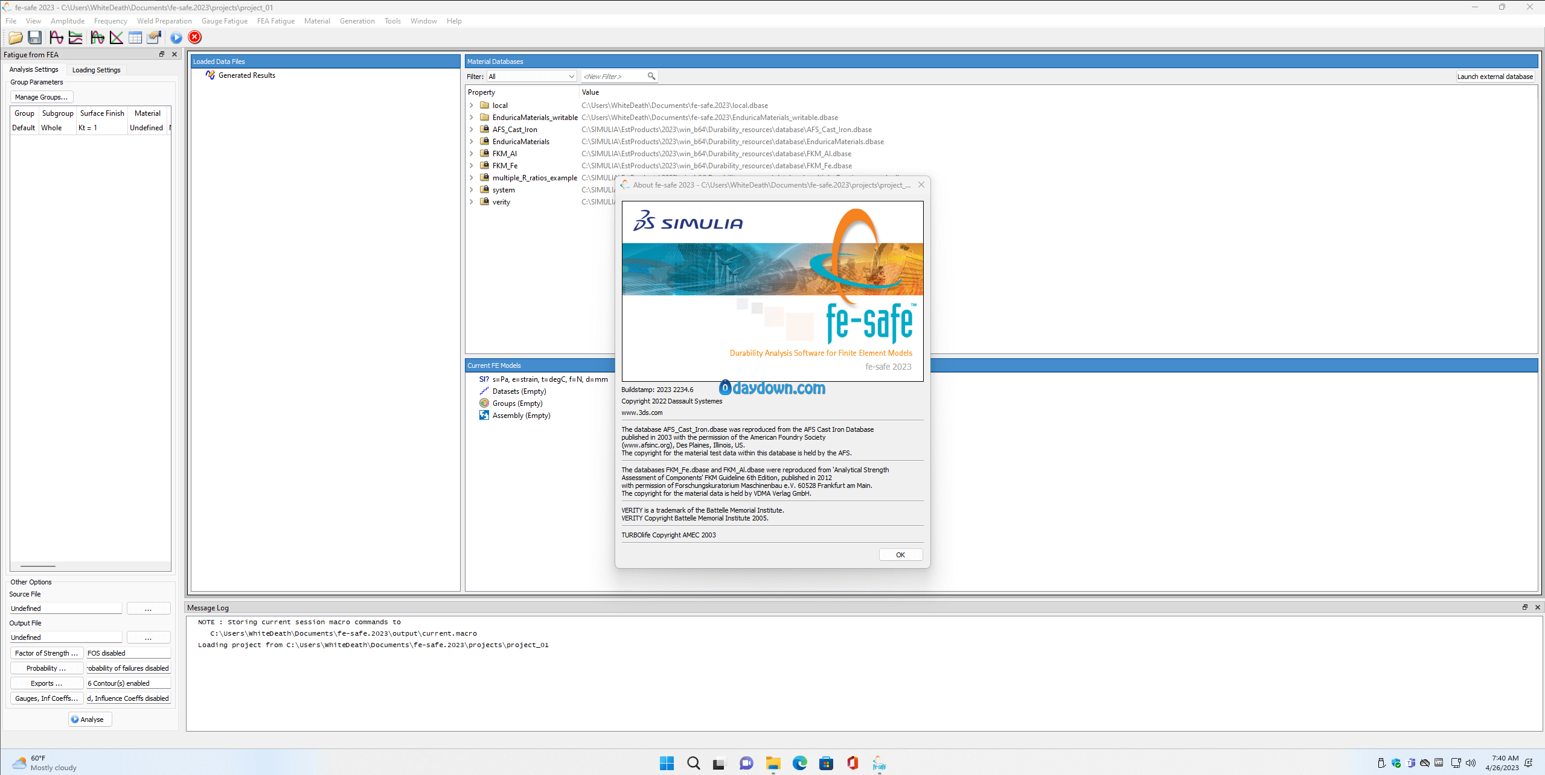The height and width of the screenshot is (775, 1545).
Task: Close the Message Log panel
Action: (x=1538, y=607)
